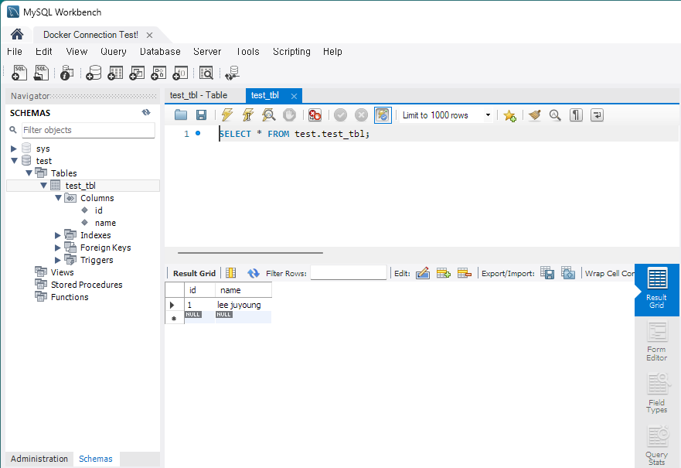Reconnect to DBMS toolbar icon
681x468 pixels.
pyautogui.click(x=233, y=73)
